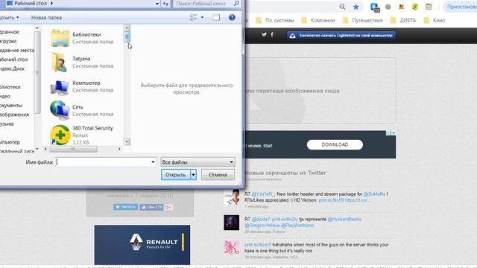Open the Все файлы type filter

[x=198, y=162]
